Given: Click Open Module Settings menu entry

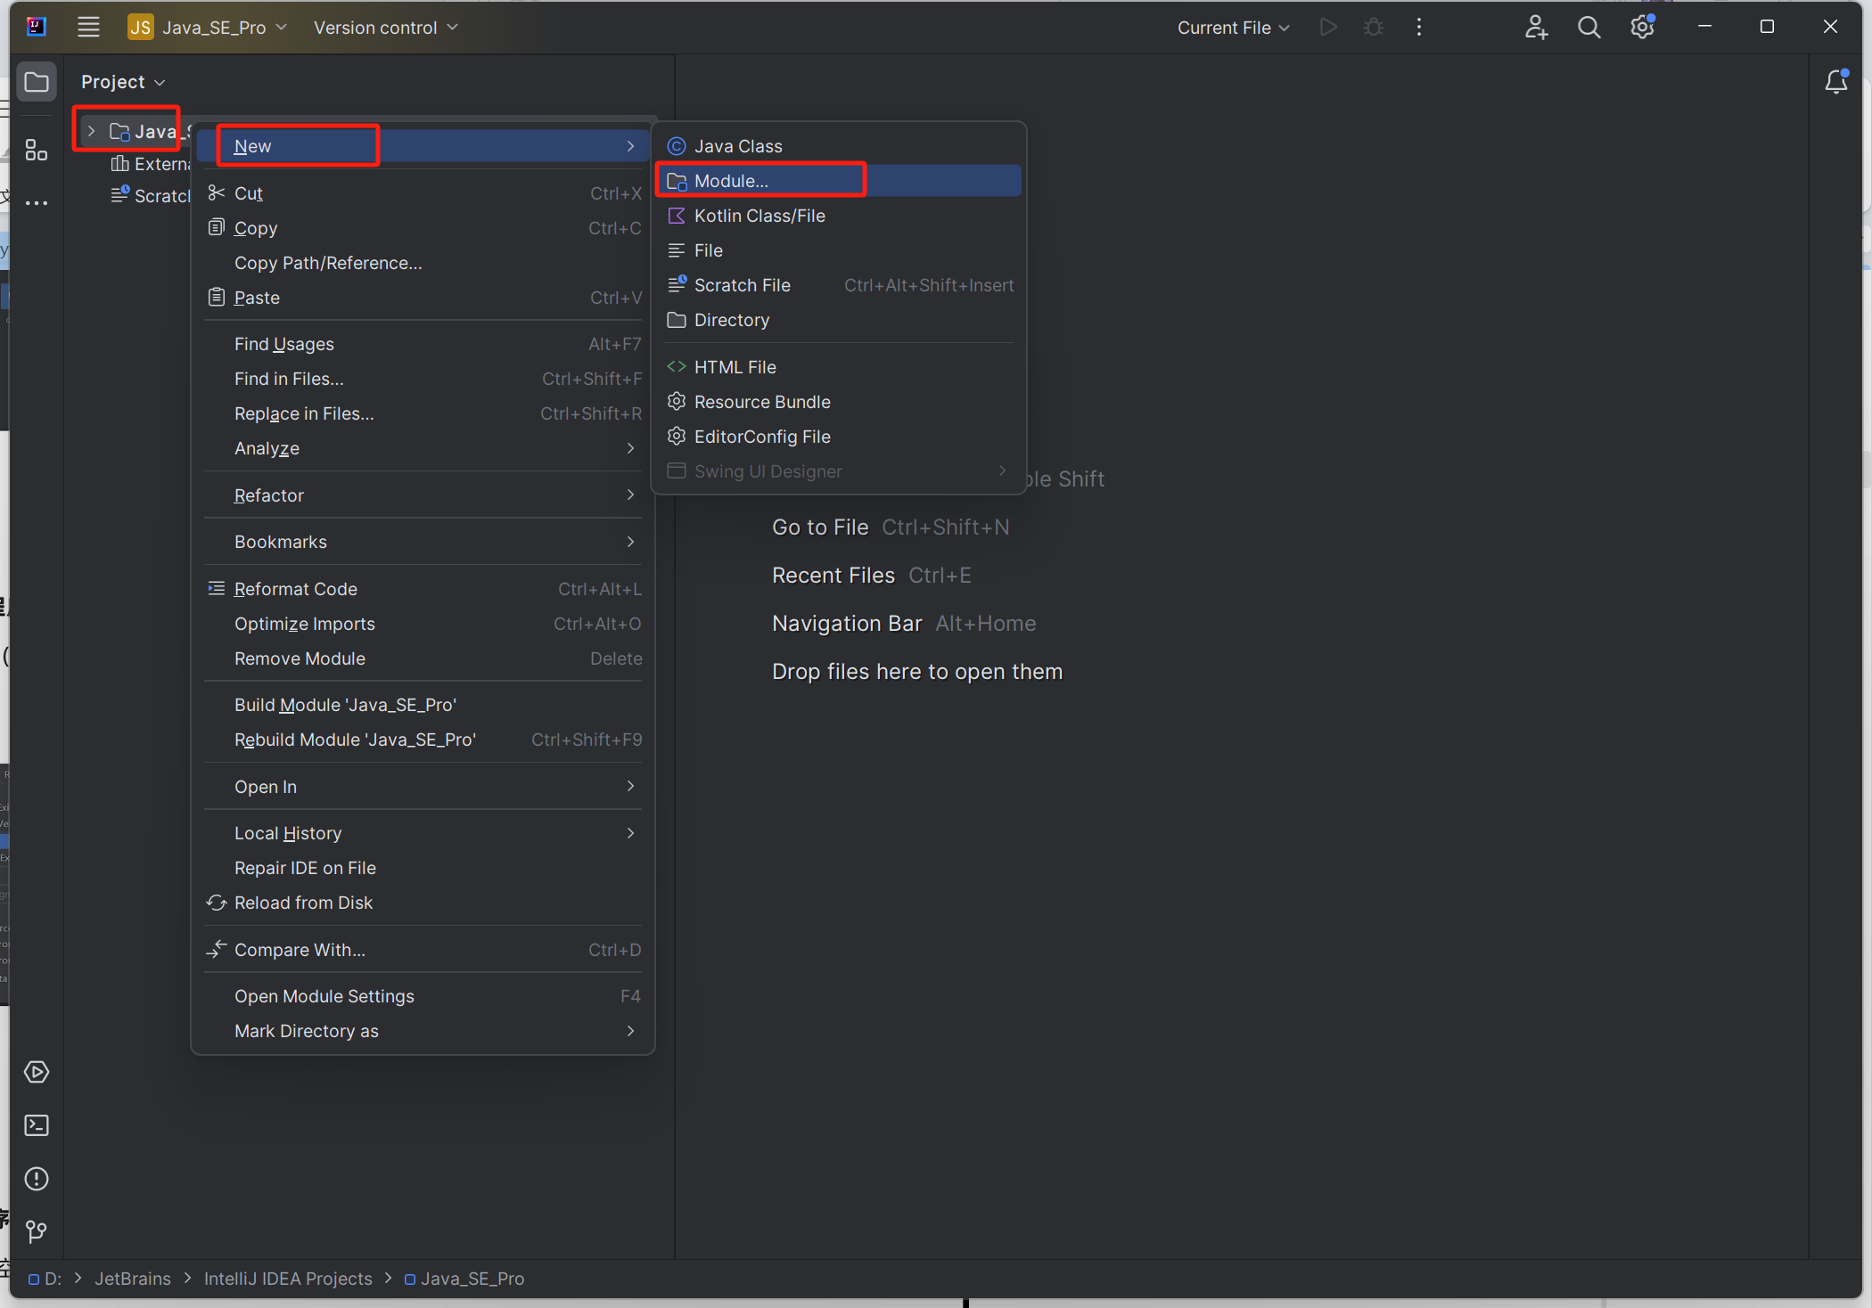Looking at the screenshot, I should click(324, 996).
